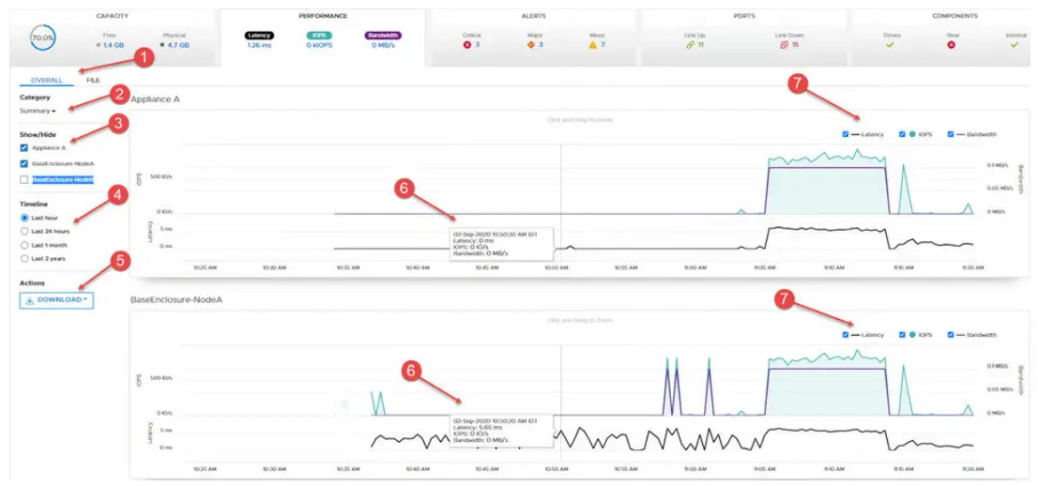Click the Internal green checkmark status
Viewport: 1038px width, 486px height.
pos(1015,45)
